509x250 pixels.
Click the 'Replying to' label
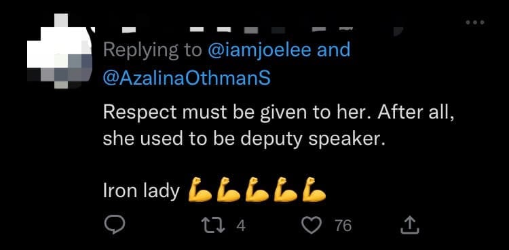tap(152, 51)
